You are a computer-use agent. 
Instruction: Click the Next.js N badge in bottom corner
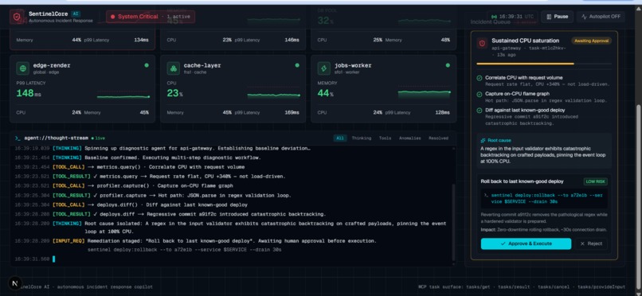coord(15,283)
